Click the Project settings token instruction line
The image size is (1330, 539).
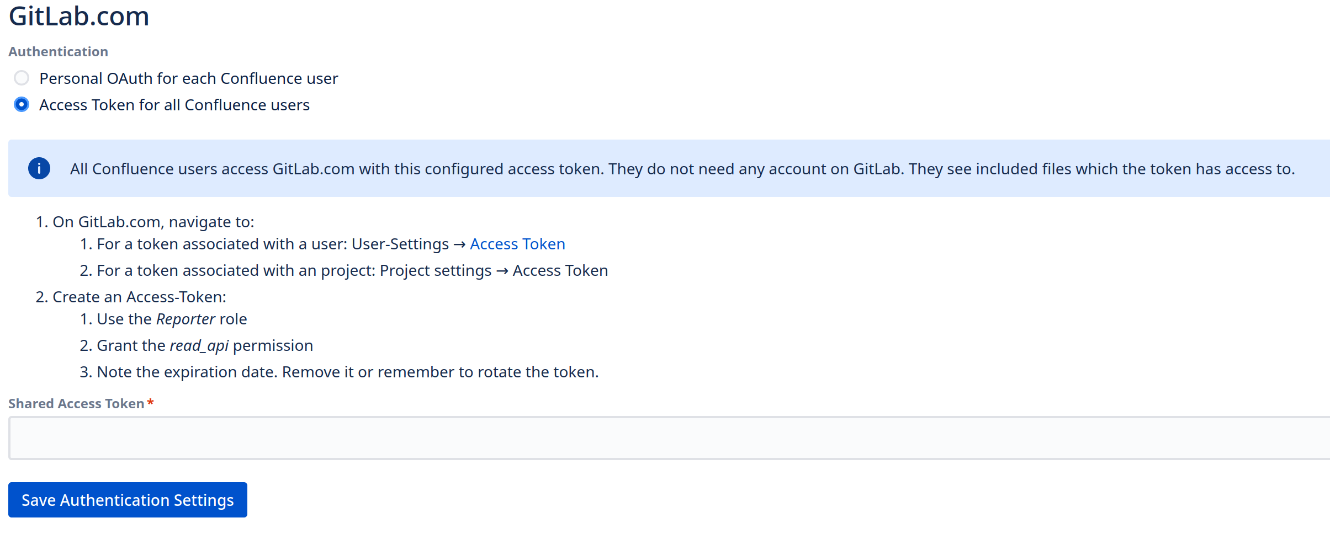352,270
